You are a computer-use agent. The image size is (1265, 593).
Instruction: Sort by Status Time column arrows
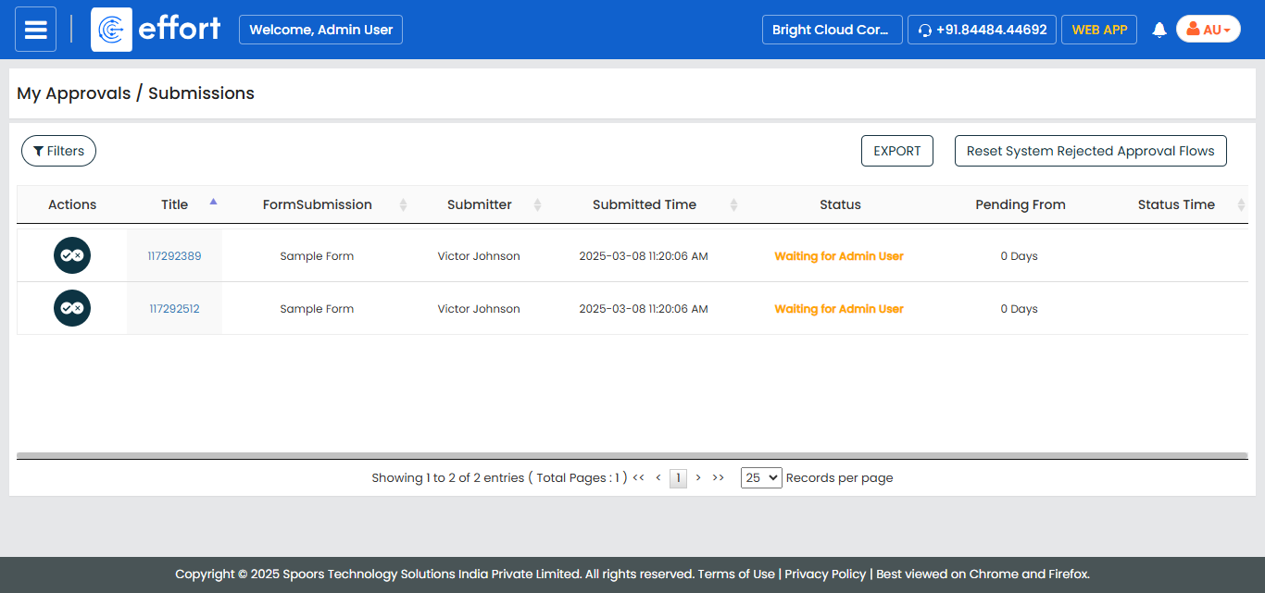click(x=1241, y=204)
